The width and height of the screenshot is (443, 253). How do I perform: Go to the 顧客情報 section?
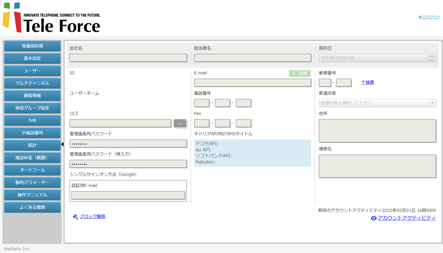[32, 96]
